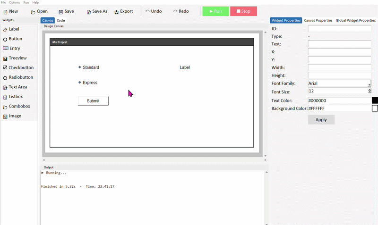Select the Standard radio button on canvas
The image size is (378, 225).
89,67
